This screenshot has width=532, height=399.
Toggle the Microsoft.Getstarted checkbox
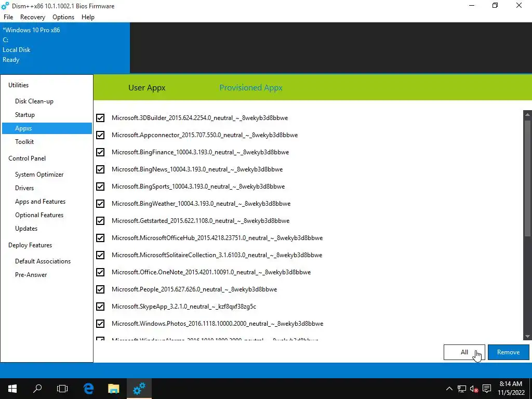pos(100,220)
